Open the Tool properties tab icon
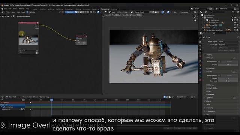This screenshot has width=240, height=135. (200, 37)
